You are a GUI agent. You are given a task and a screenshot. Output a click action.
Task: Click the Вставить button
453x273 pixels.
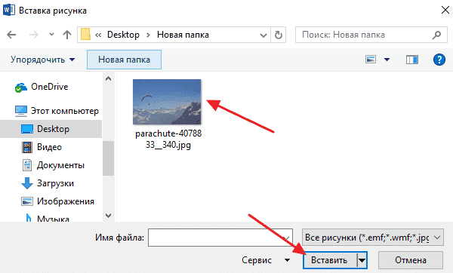(330, 260)
